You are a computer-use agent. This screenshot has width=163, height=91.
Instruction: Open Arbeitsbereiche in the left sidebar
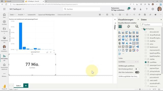click(4, 40)
